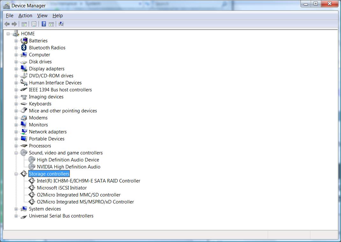Viewport: 341px width, 242px height.
Task: Expand the Batteries node
Action: point(16,41)
